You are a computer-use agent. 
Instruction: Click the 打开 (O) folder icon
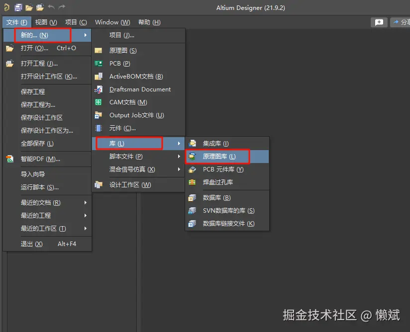pos(9,48)
